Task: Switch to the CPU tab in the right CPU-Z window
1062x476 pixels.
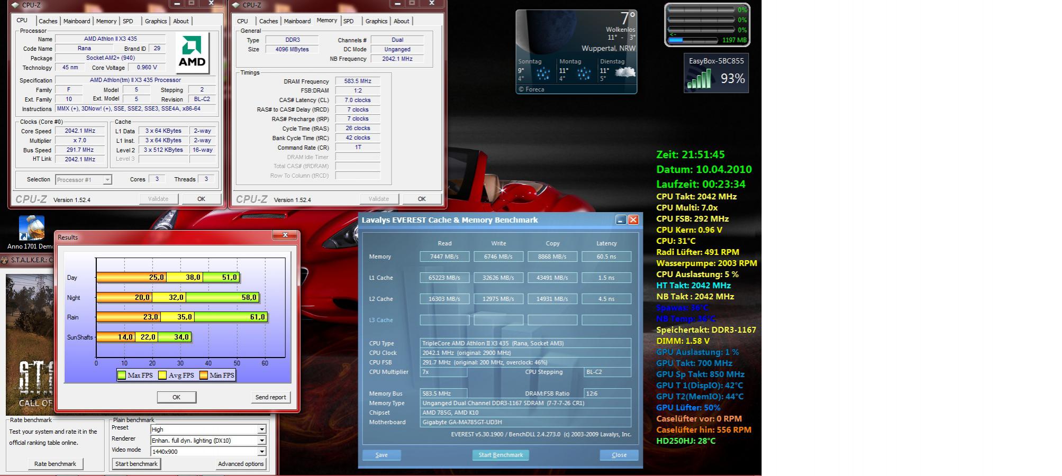Action: (242, 21)
